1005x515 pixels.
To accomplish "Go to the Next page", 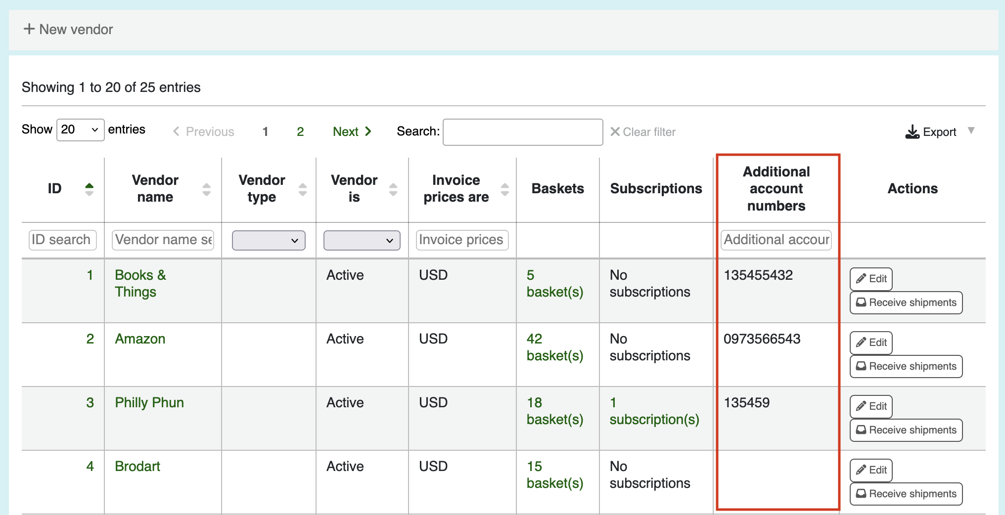I will (x=352, y=131).
